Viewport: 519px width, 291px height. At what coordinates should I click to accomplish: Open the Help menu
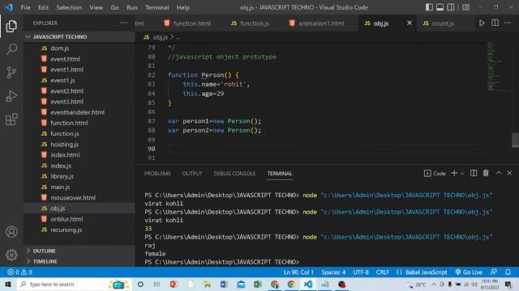click(x=183, y=7)
